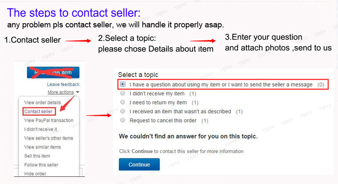
Task: Choose Contact seller from the menu
Action: 38,111
